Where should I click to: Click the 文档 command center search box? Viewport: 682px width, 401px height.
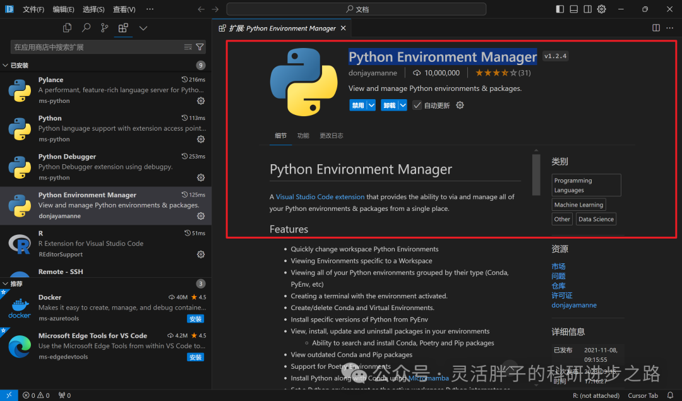pos(356,9)
